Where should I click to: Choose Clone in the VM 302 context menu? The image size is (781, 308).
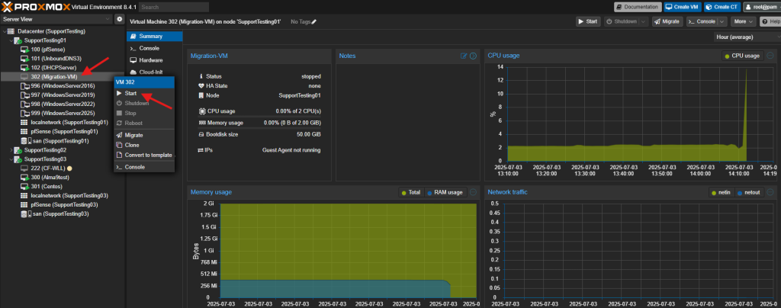[144, 146]
